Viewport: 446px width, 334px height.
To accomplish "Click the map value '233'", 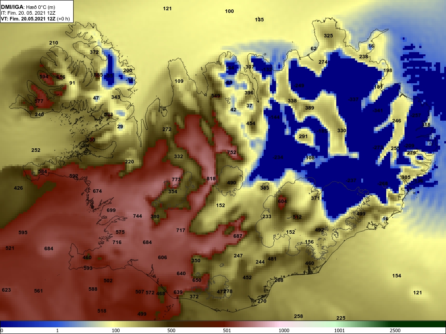I will point(267,216).
